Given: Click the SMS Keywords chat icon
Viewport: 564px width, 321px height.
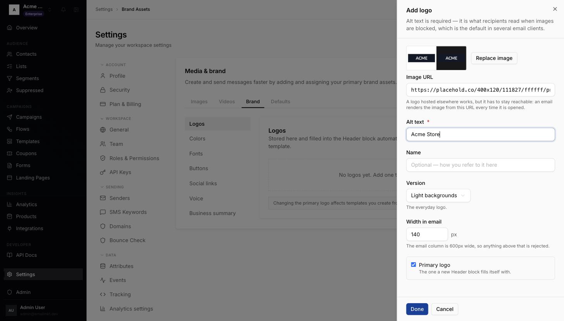Looking at the screenshot, I should click(x=103, y=212).
